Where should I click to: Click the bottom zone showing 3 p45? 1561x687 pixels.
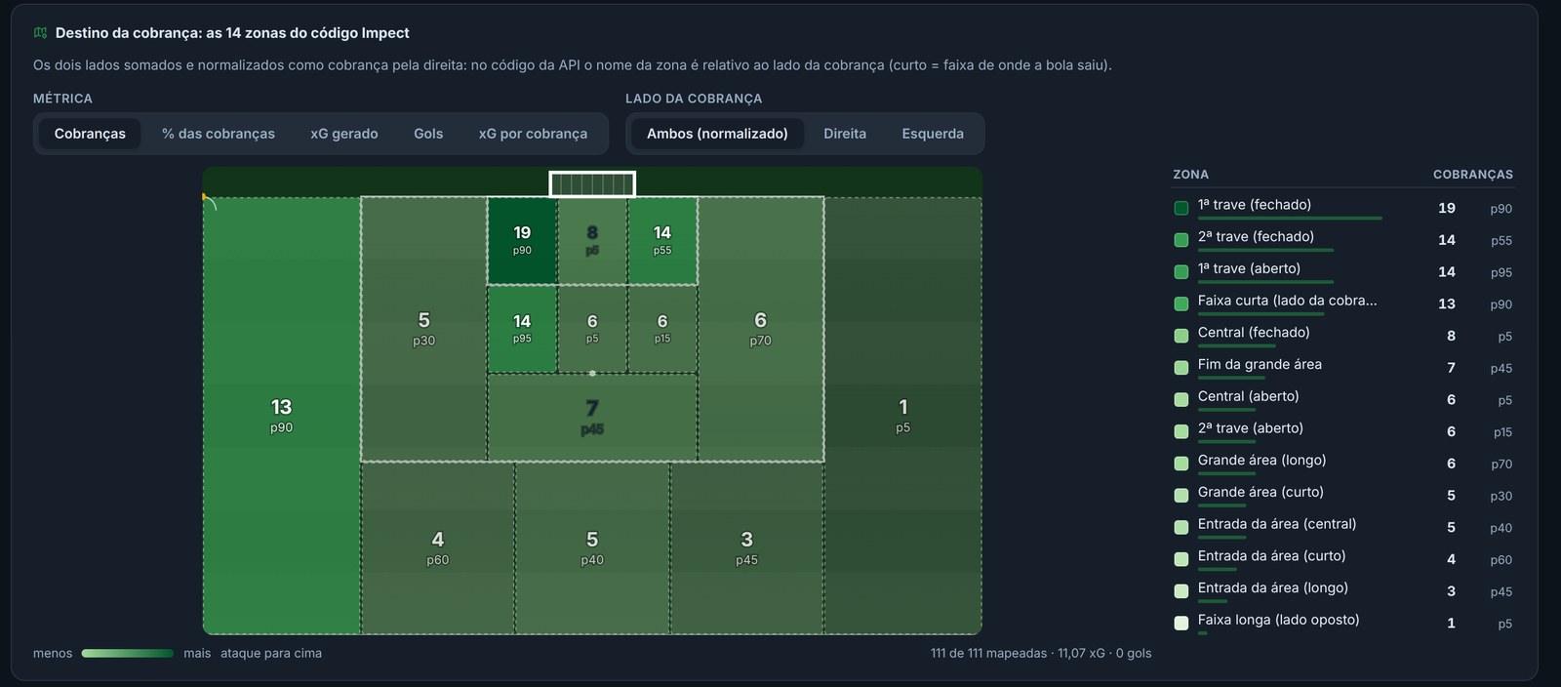746,547
